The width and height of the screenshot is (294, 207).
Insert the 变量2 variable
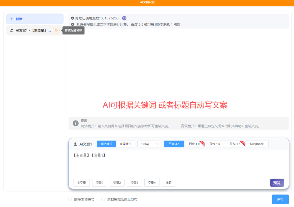(x=117, y=183)
